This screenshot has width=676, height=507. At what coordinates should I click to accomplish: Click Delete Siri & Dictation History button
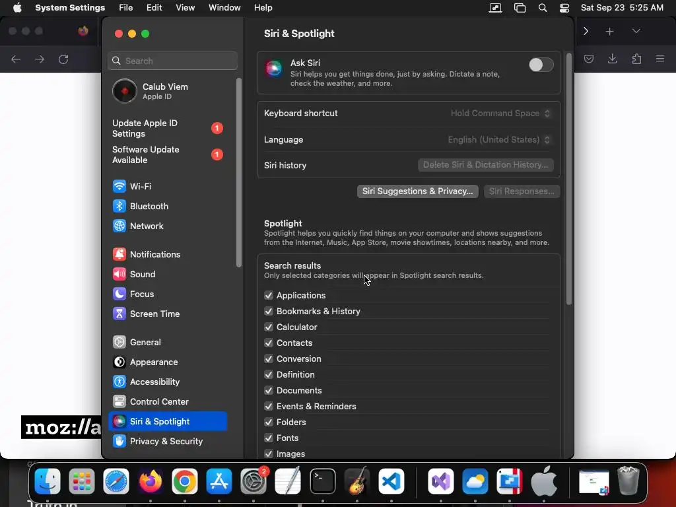click(x=485, y=165)
